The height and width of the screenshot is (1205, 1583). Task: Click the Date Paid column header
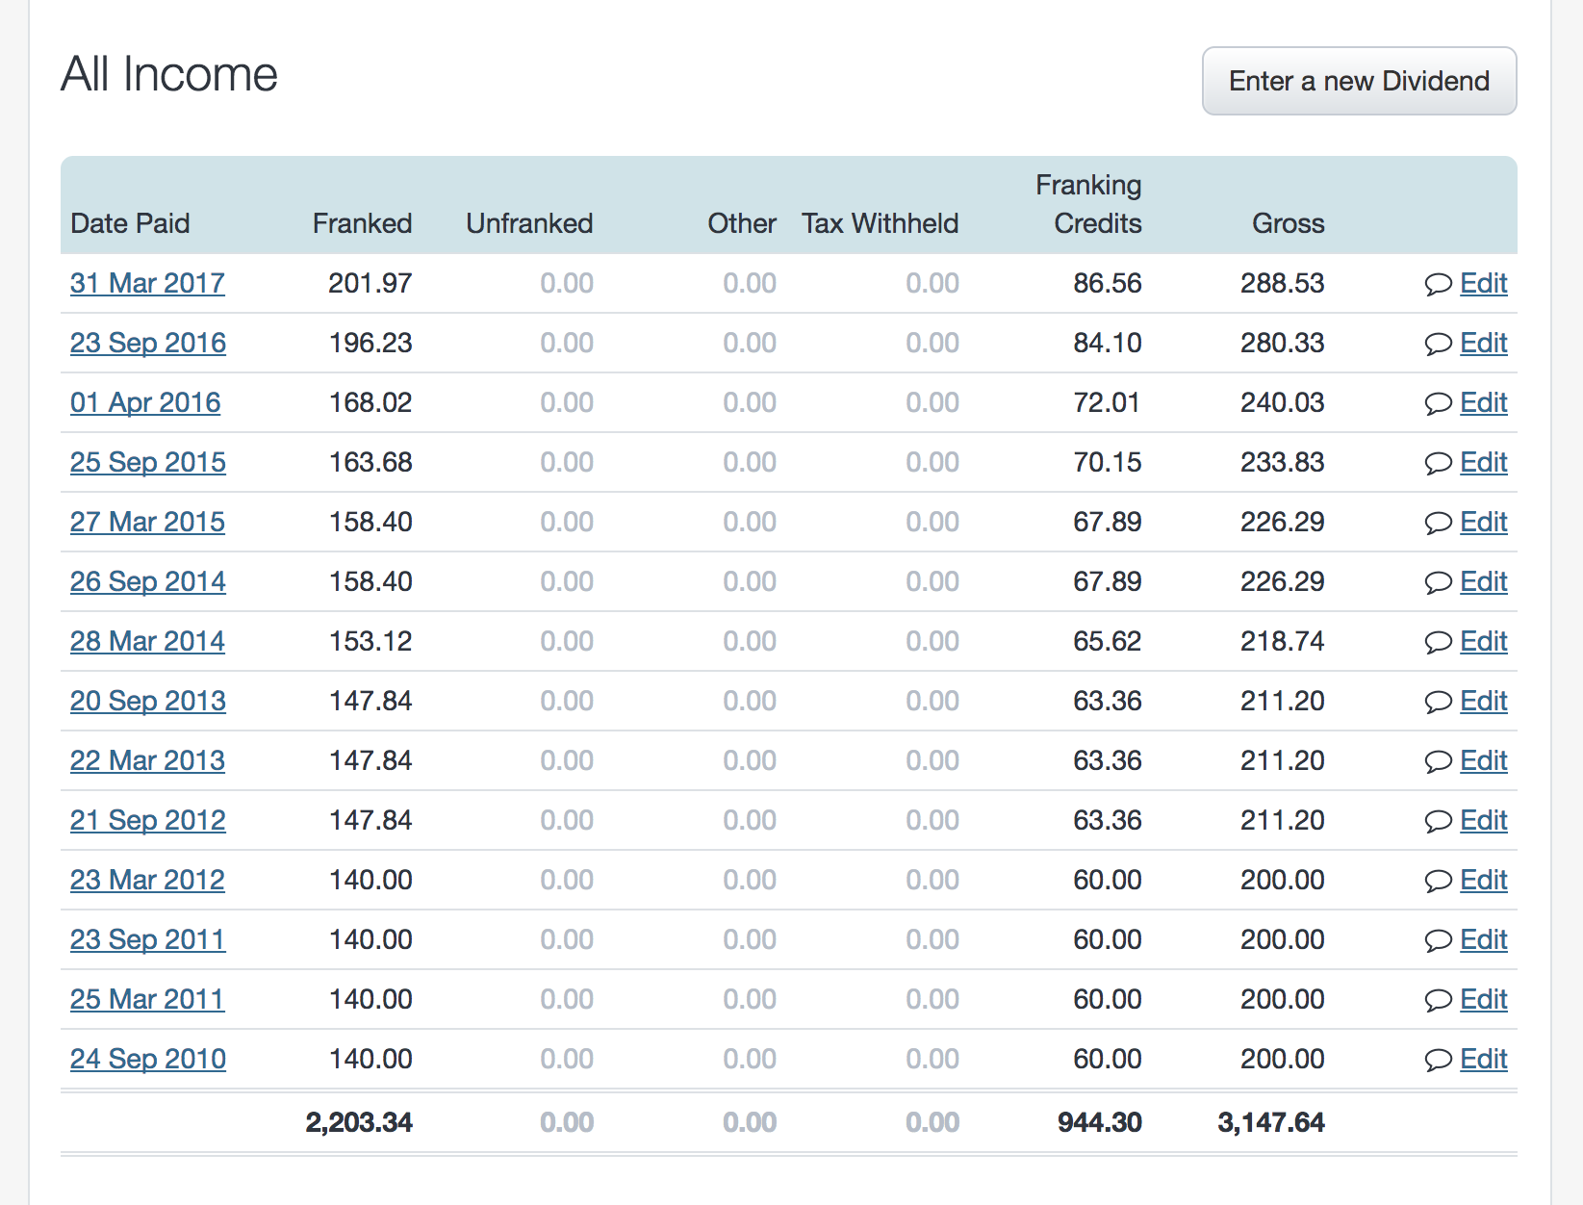[130, 222]
